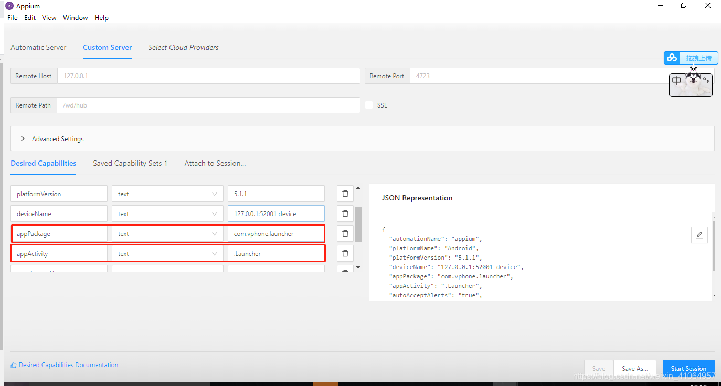
Task: Click the 拖拽上传 upload button
Action: click(698, 58)
